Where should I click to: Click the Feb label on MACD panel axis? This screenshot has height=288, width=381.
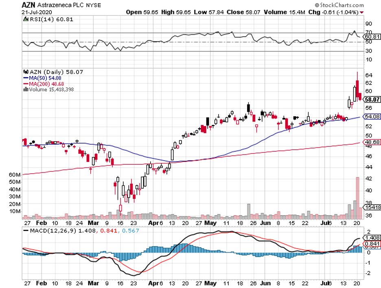pos(41,284)
